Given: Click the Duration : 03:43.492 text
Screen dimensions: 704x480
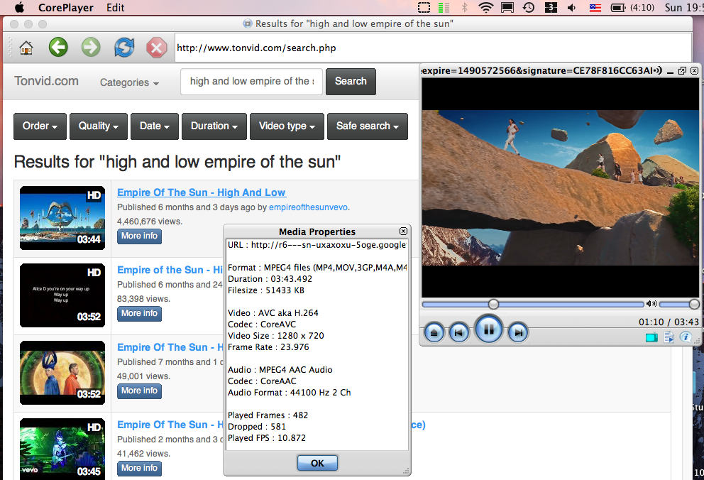Looking at the screenshot, I should 270,279.
